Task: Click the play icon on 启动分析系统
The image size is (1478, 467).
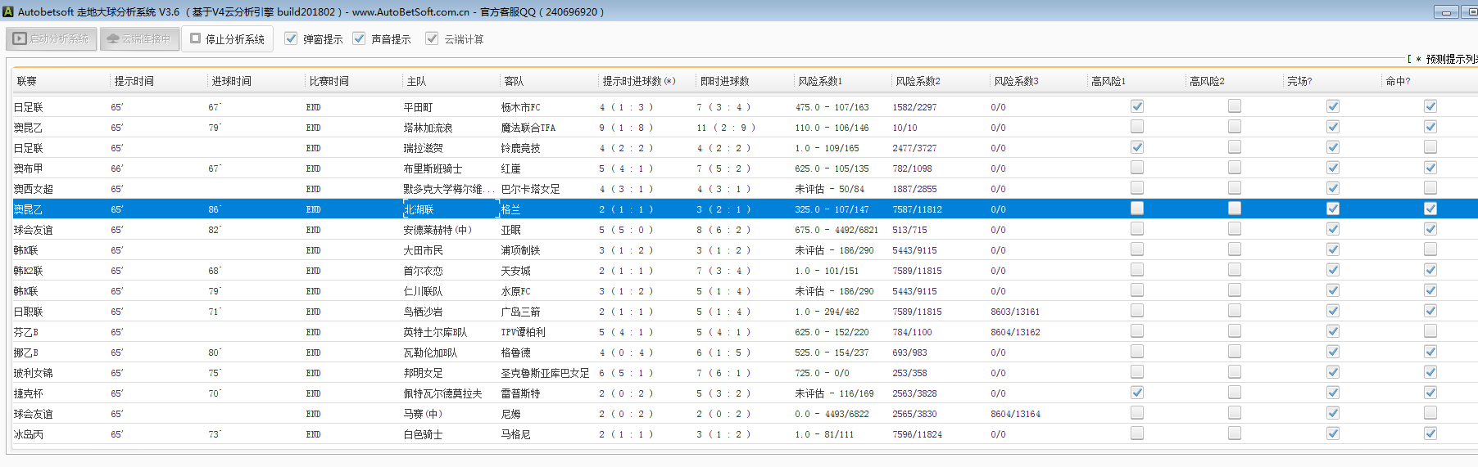Action: click(20, 38)
